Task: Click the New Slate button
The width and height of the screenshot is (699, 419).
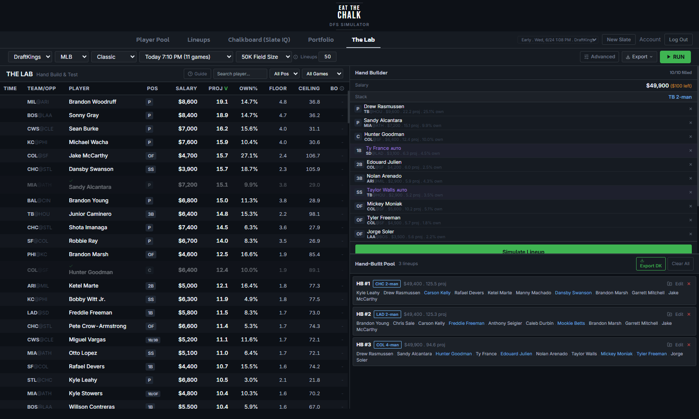Action: point(619,39)
